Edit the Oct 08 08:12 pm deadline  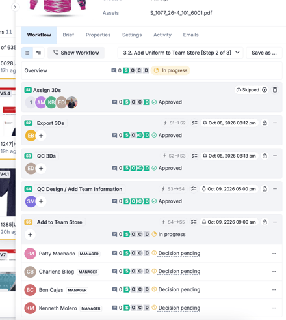(229, 123)
